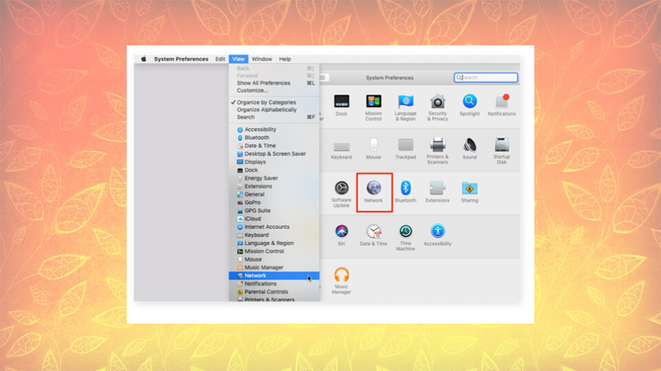Image resolution: width=661 pixels, height=371 pixels.
Task: Open the Dock preference pane icon
Action: pyautogui.click(x=342, y=102)
